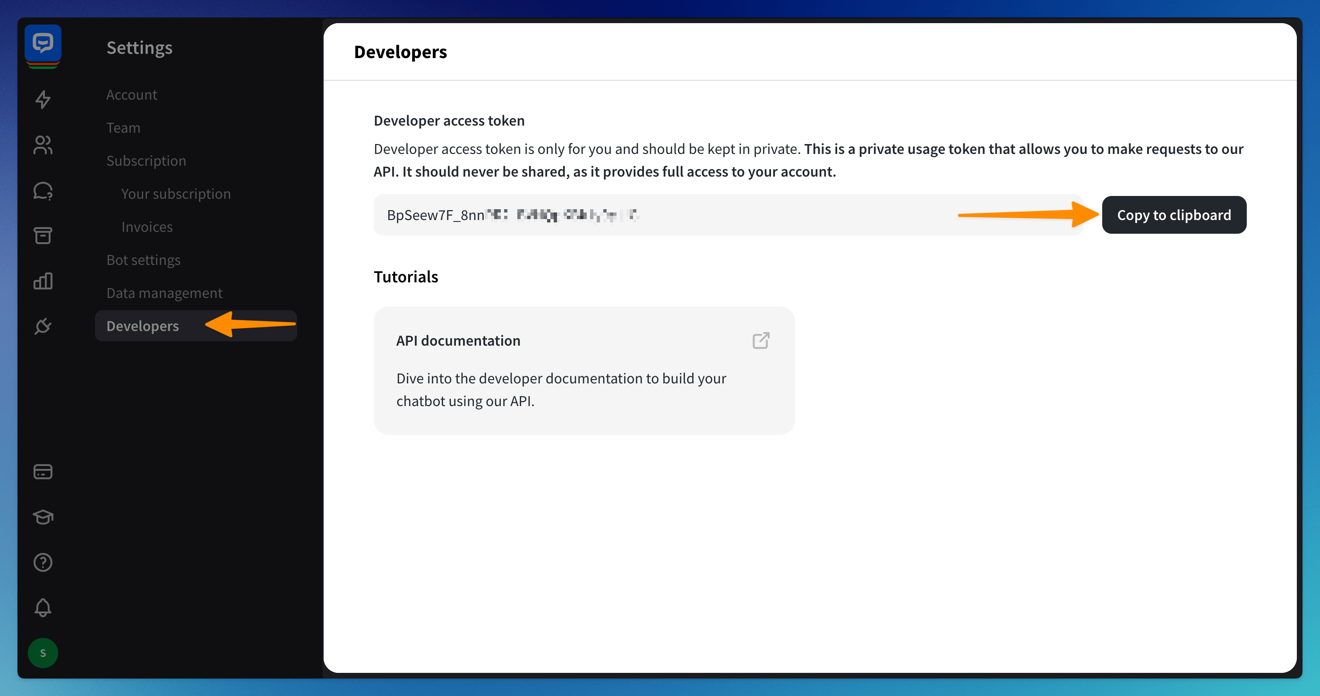Screen dimensions: 1320x696
Task: Open the help question mark icon
Action: coord(43,562)
